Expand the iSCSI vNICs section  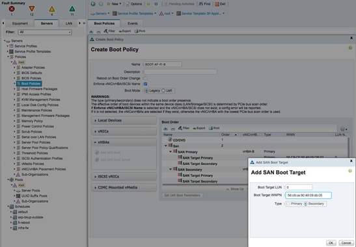coord(124,176)
